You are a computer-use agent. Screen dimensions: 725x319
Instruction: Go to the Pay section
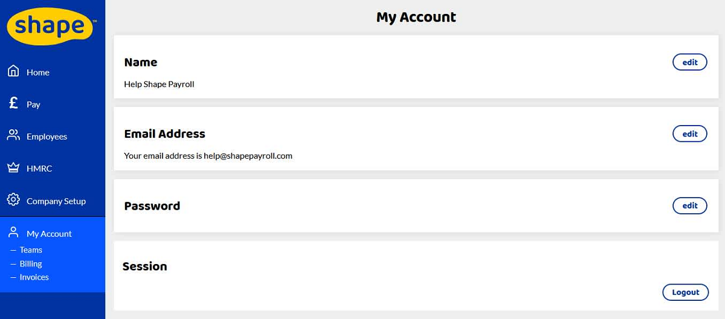pos(33,105)
